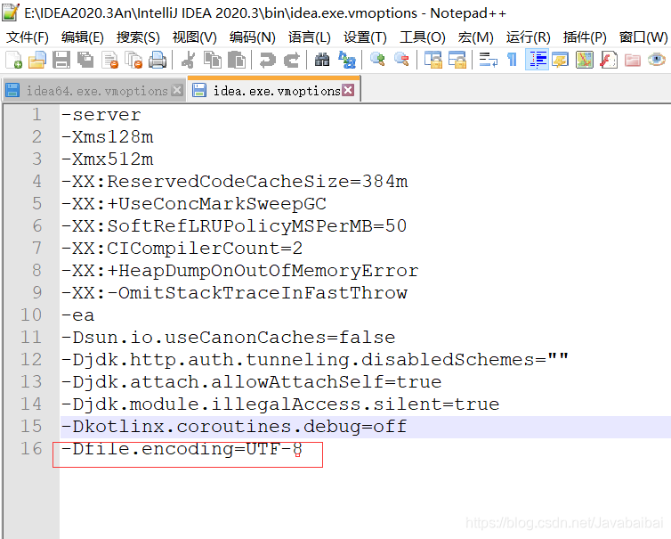Image resolution: width=671 pixels, height=539 pixels.
Task: Click the ReservedCodeCacheSize=384m line
Action: point(235,182)
